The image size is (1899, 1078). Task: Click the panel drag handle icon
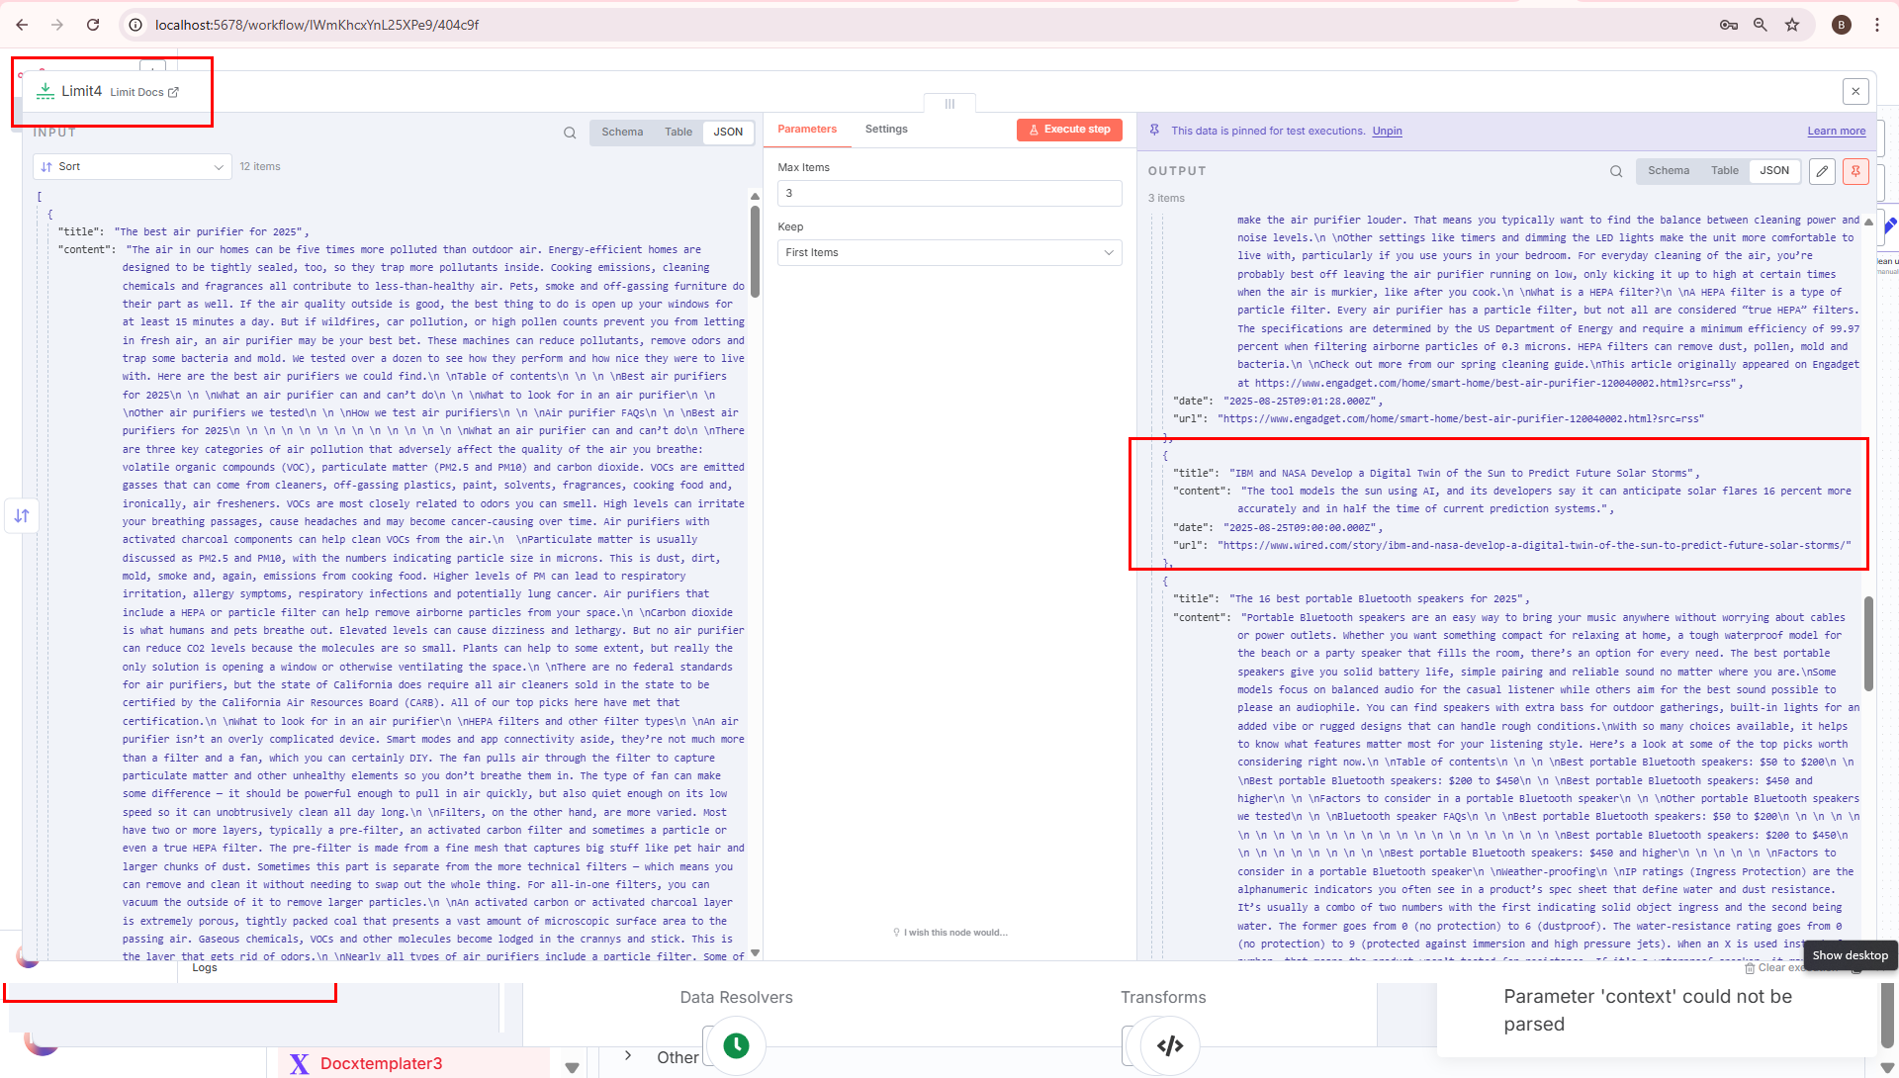coord(949,104)
